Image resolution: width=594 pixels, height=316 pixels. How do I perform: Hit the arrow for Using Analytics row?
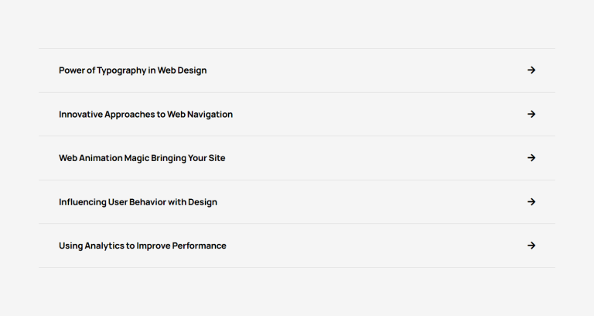pyautogui.click(x=531, y=246)
